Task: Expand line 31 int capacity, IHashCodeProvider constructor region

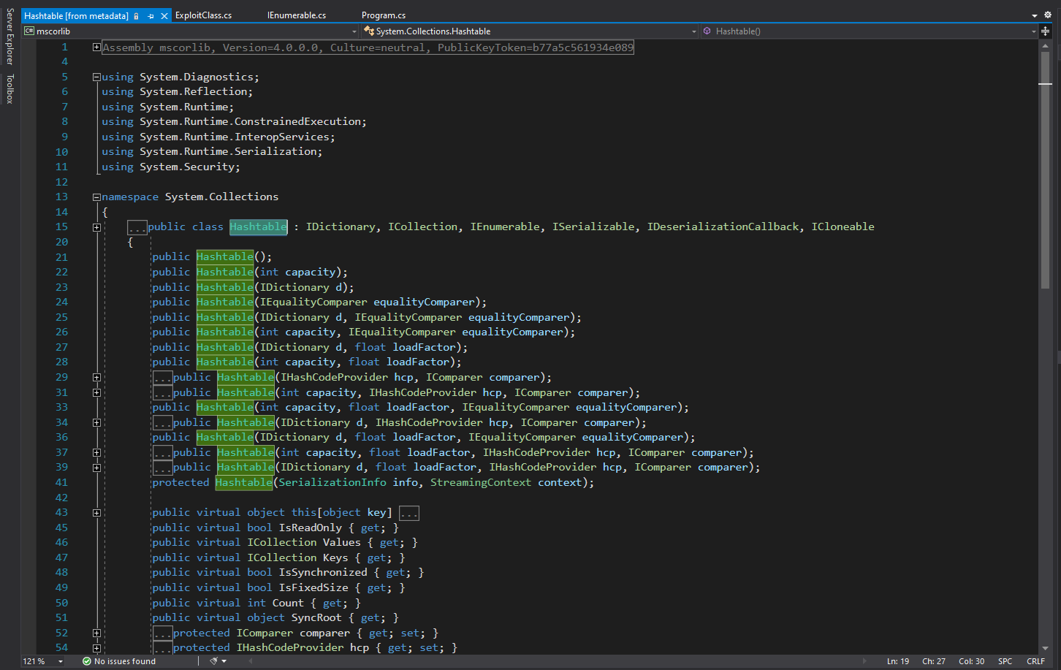Action: click(x=96, y=392)
